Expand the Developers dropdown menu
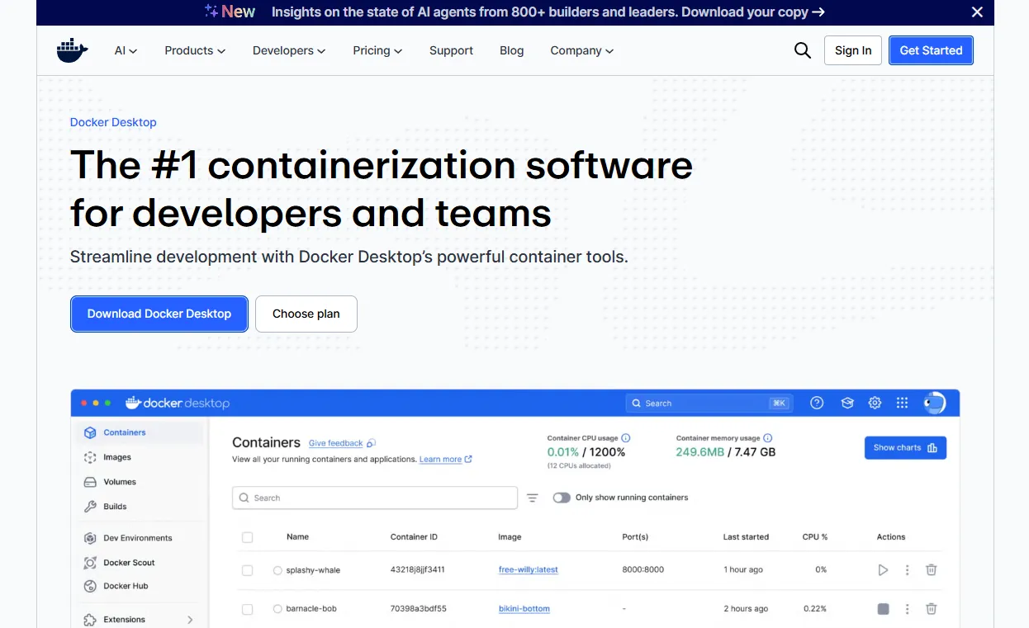1029x628 pixels. point(289,50)
